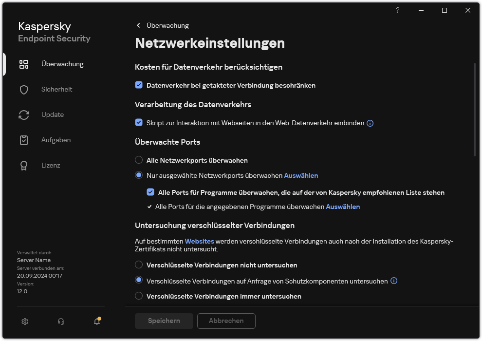Click the support headset icon
This screenshot has width=482, height=341.
(x=60, y=321)
